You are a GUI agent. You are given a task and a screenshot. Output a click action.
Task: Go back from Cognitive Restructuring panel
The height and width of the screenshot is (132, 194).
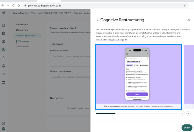tap(97, 20)
